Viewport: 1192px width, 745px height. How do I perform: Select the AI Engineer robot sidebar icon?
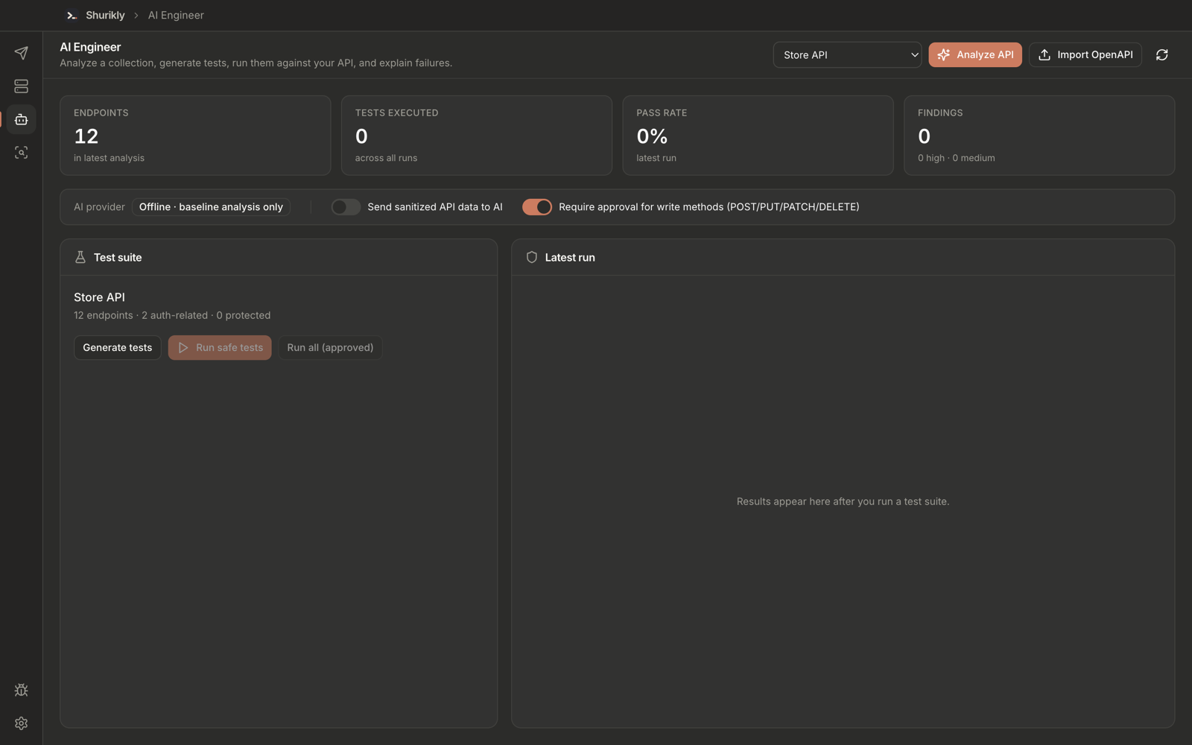(x=21, y=119)
